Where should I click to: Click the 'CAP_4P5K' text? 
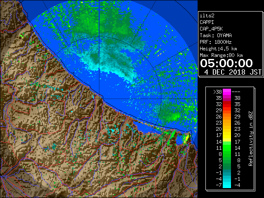coord(211,29)
